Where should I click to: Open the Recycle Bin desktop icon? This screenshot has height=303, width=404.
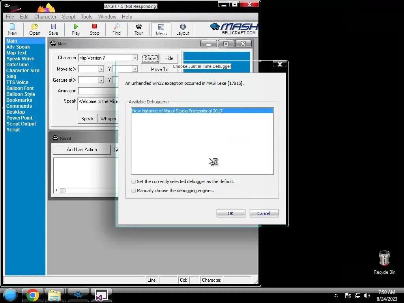(x=384, y=262)
